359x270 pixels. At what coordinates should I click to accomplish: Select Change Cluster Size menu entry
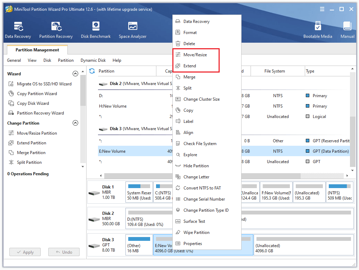point(207,99)
